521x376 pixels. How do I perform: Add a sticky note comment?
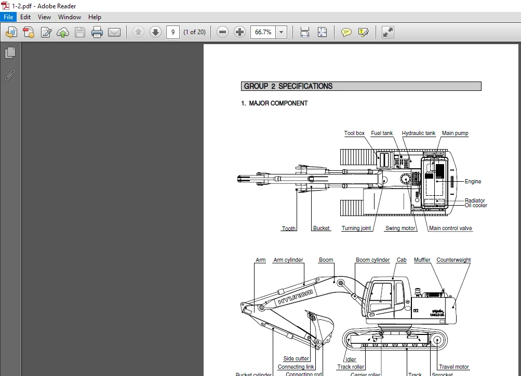[346, 32]
